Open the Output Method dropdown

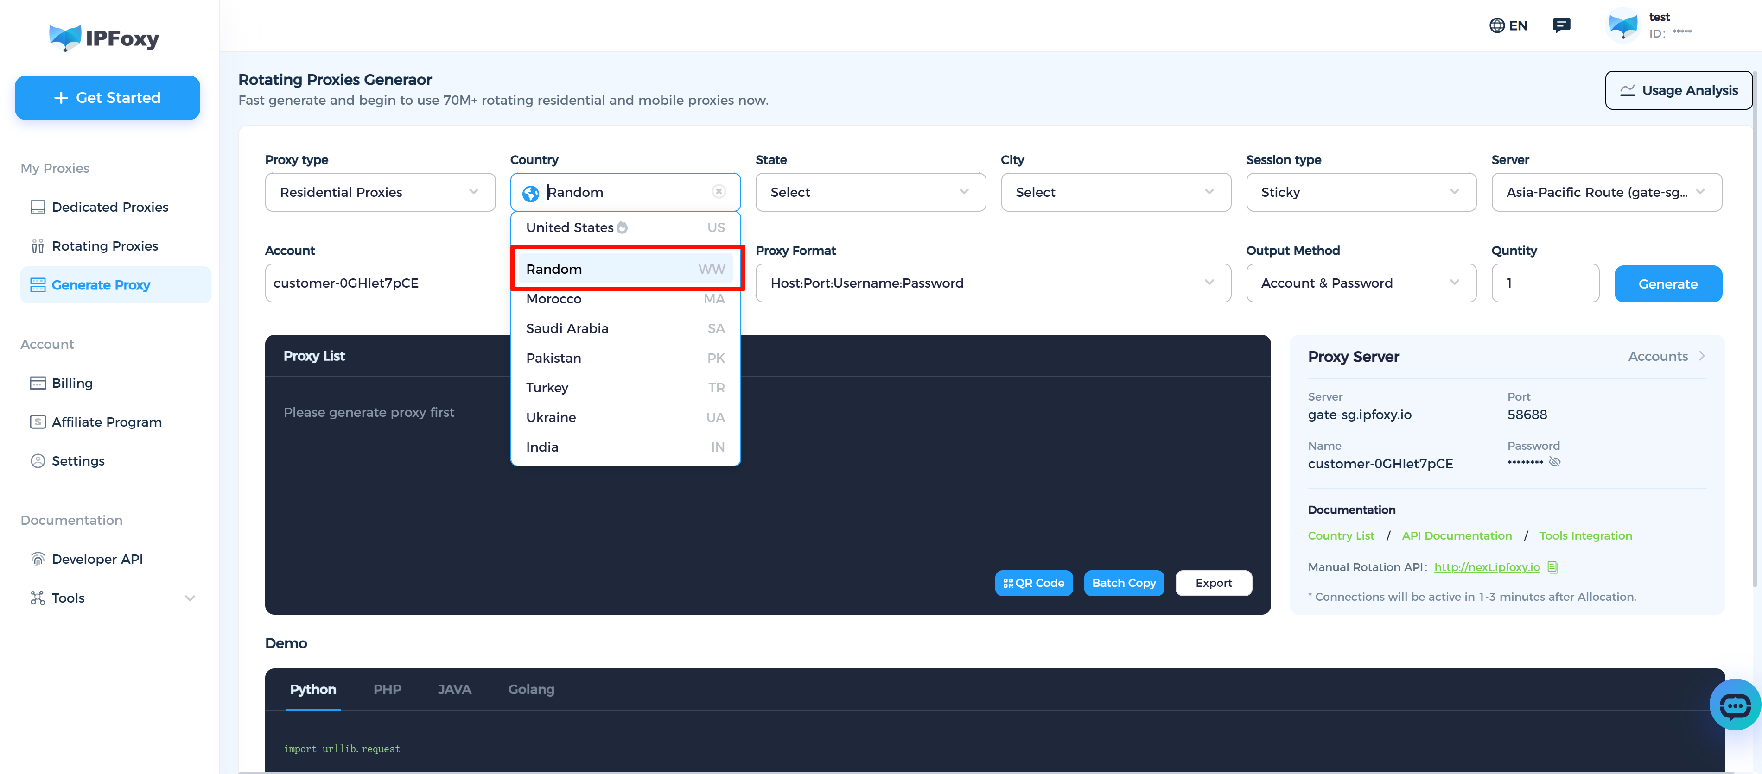tap(1361, 283)
